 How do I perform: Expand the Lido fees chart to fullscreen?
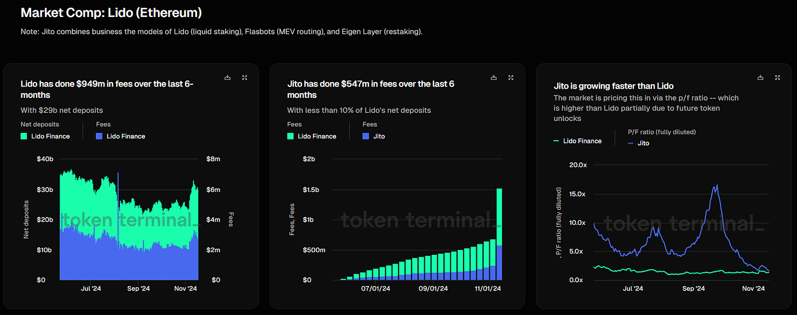pos(245,78)
